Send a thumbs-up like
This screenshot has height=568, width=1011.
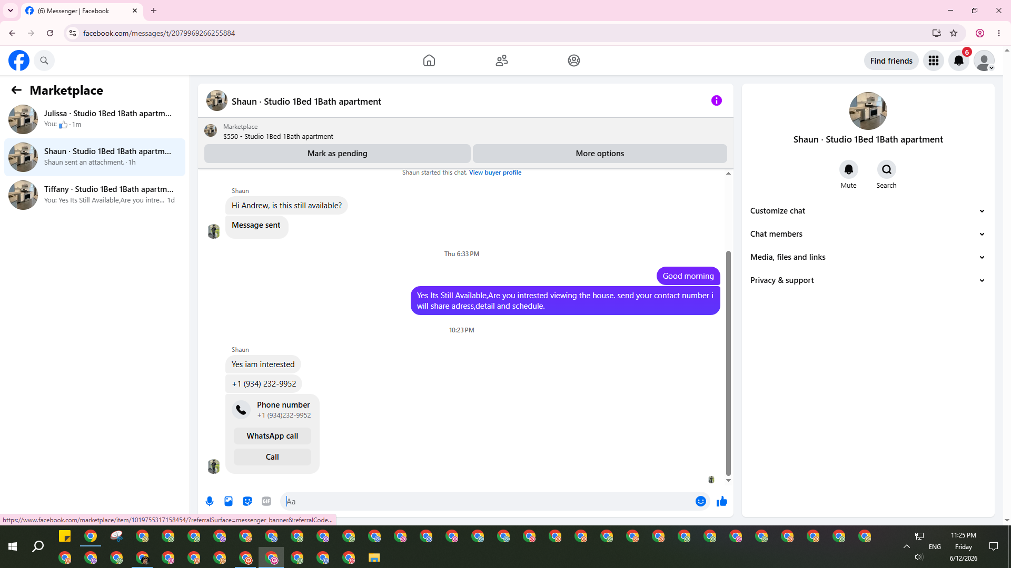[722, 501]
